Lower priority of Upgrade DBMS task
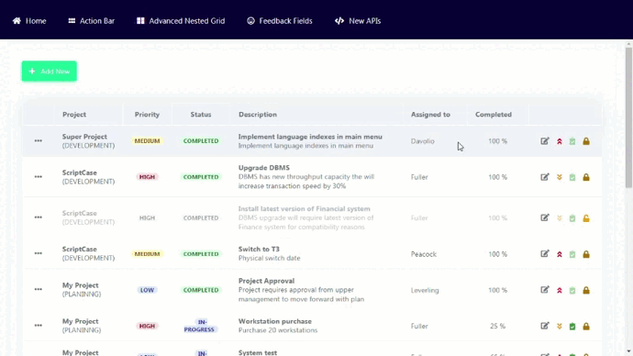The width and height of the screenshot is (633, 356). point(559,177)
